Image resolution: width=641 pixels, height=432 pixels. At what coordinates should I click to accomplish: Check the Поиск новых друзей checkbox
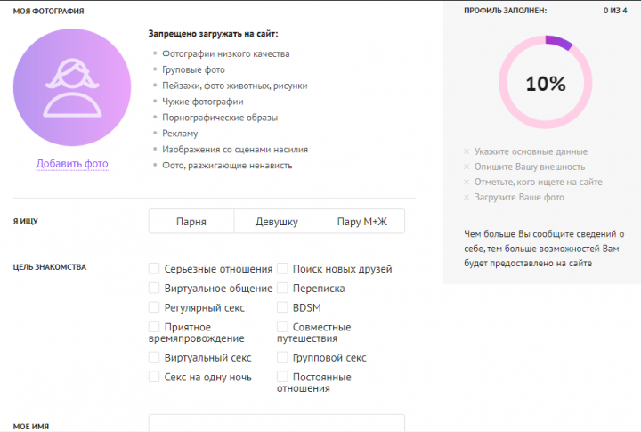click(282, 268)
